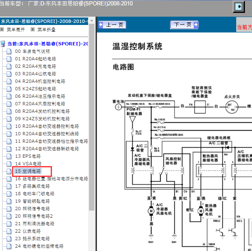Open 13 EPS电路
This screenshot has width=252, height=251.
28,156
